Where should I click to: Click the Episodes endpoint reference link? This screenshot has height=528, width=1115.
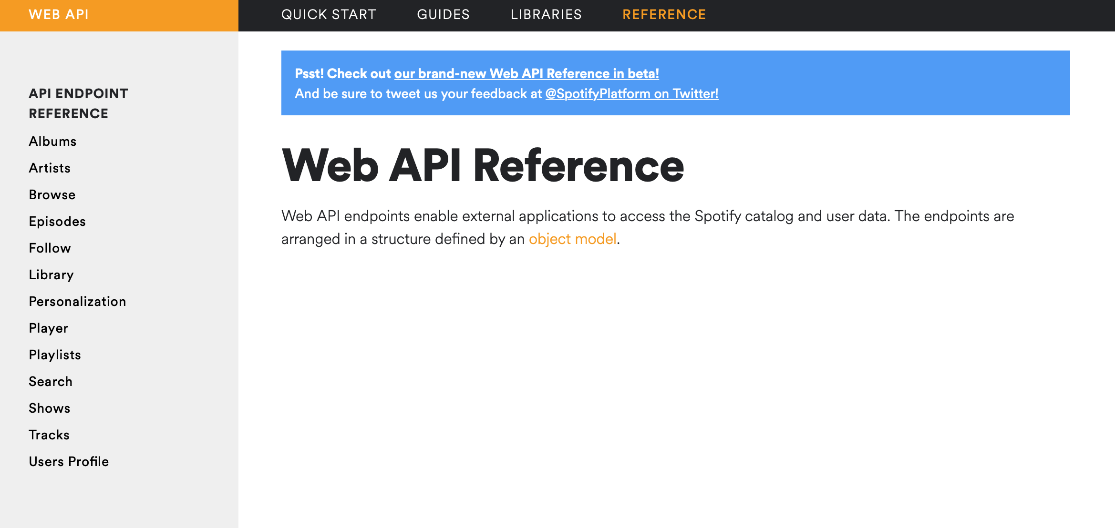click(57, 222)
